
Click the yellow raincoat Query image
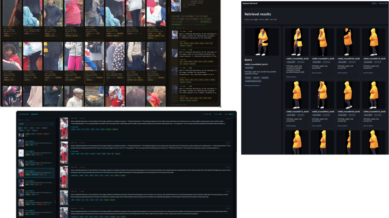(x=262, y=42)
